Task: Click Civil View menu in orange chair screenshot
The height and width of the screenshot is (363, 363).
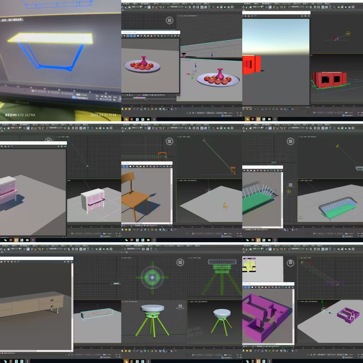Action: pyautogui.click(x=166, y=124)
